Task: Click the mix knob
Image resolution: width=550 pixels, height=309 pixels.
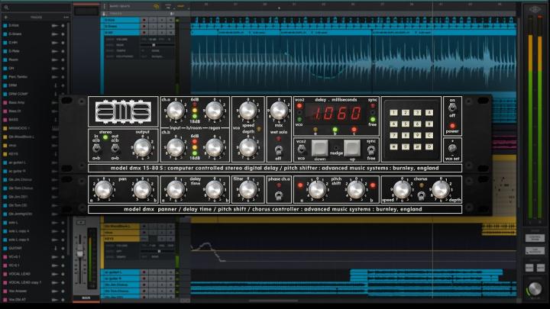Action: coord(279,111)
